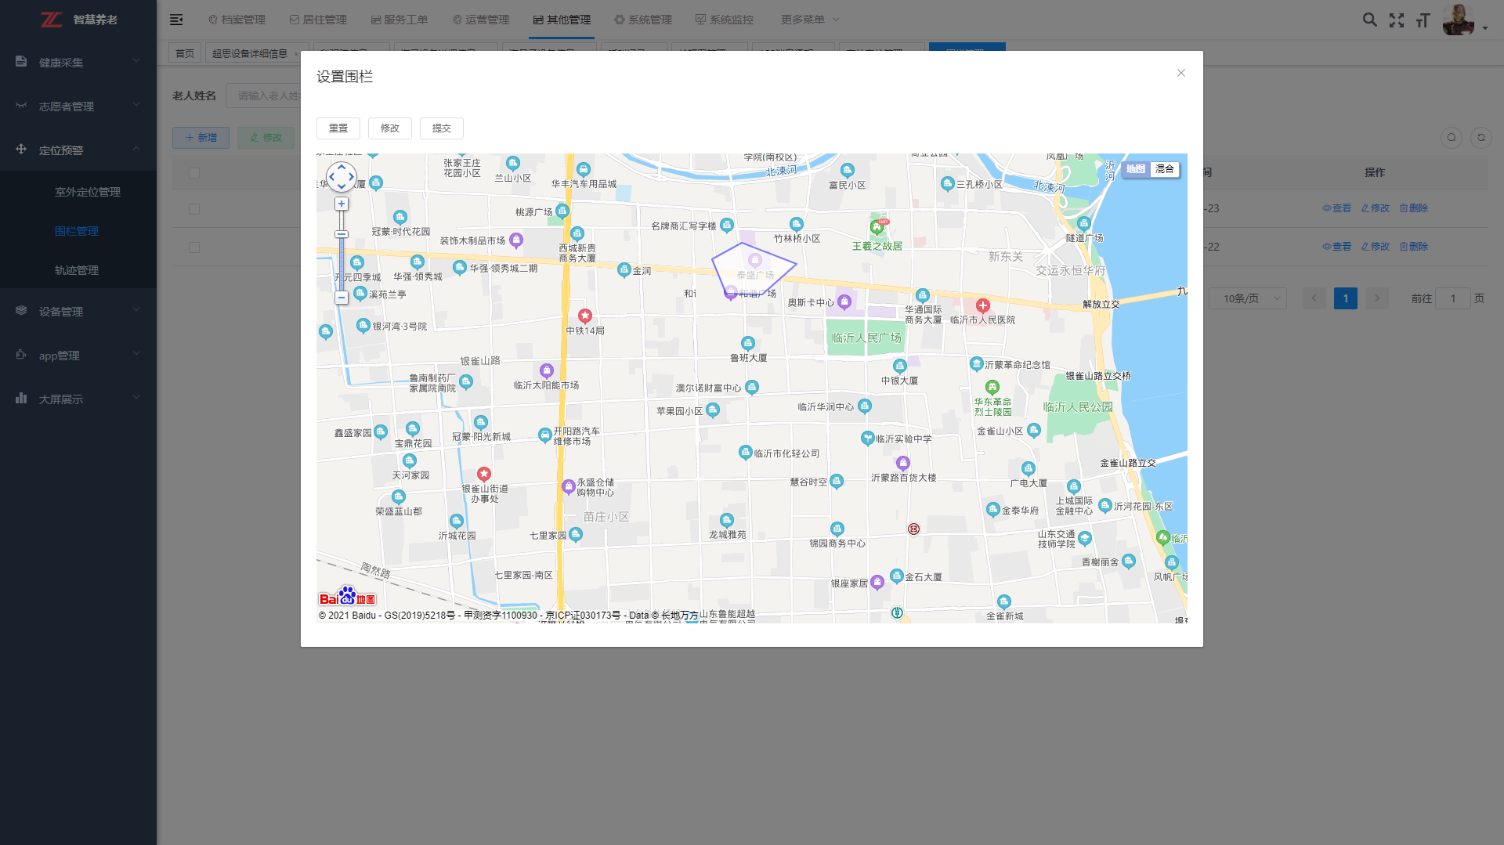Click the 重置 button in dialog

pos(338,128)
